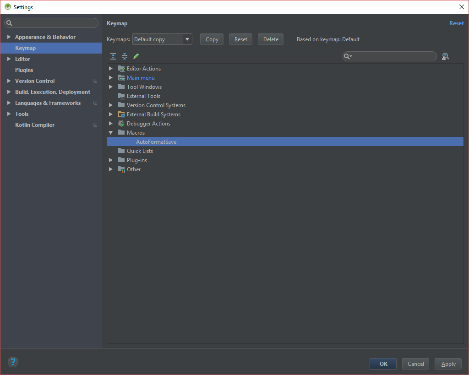Click the Macros folder icon
Screen dimensions: 469x375
[121, 132]
